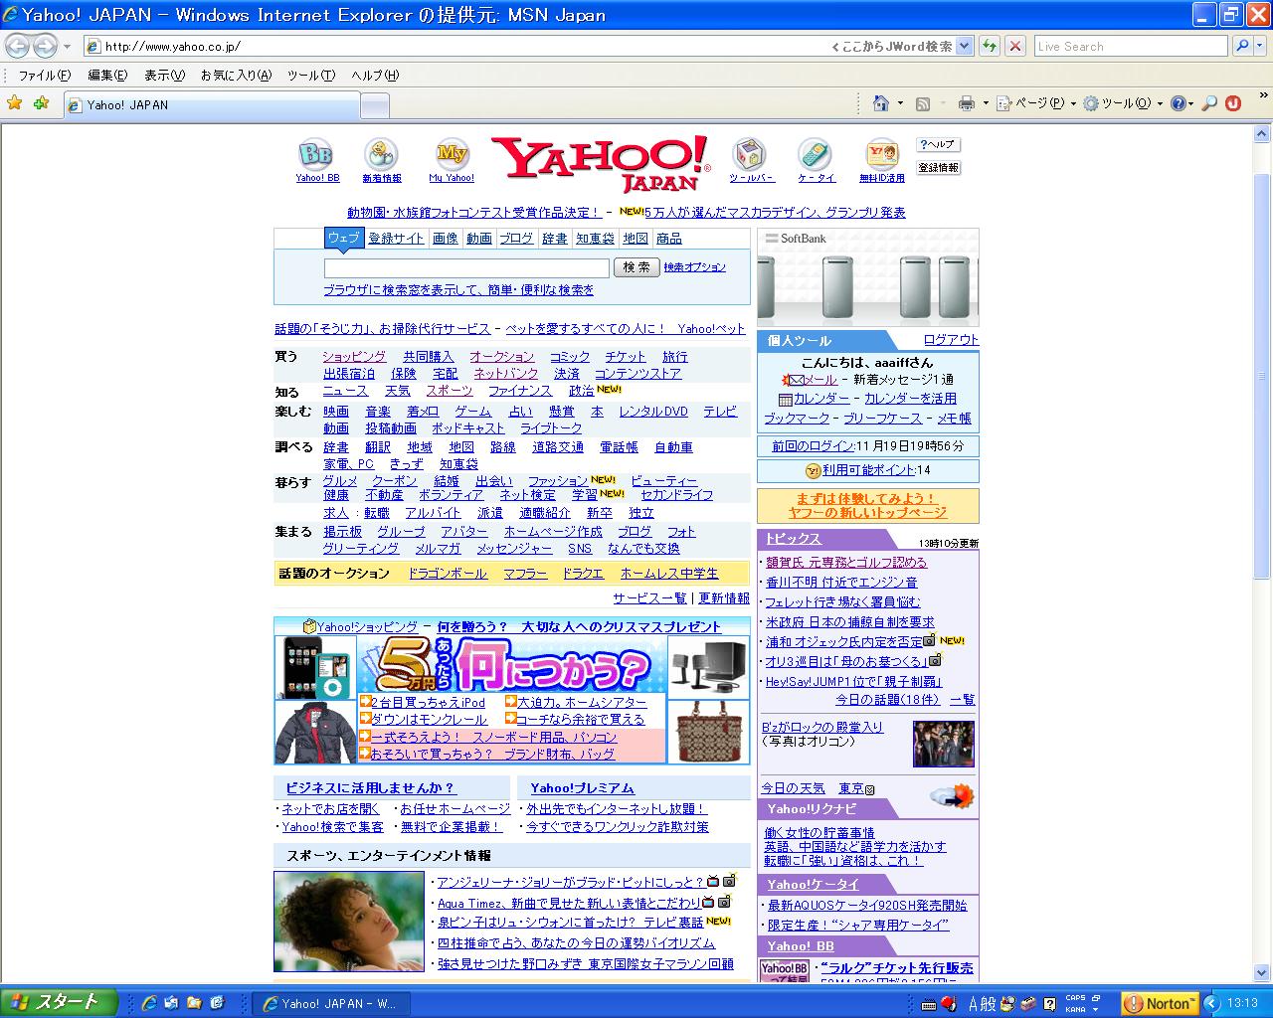Stop loading with the red X icon
The height and width of the screenshot is (1018, 1273).
tap(1015, 46)
